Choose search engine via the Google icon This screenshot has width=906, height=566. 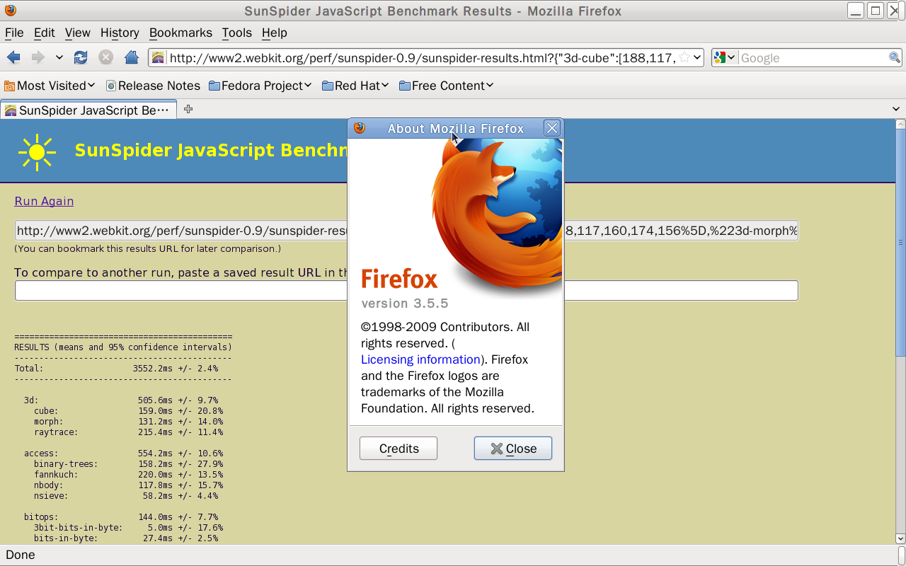tap(725, 58)
